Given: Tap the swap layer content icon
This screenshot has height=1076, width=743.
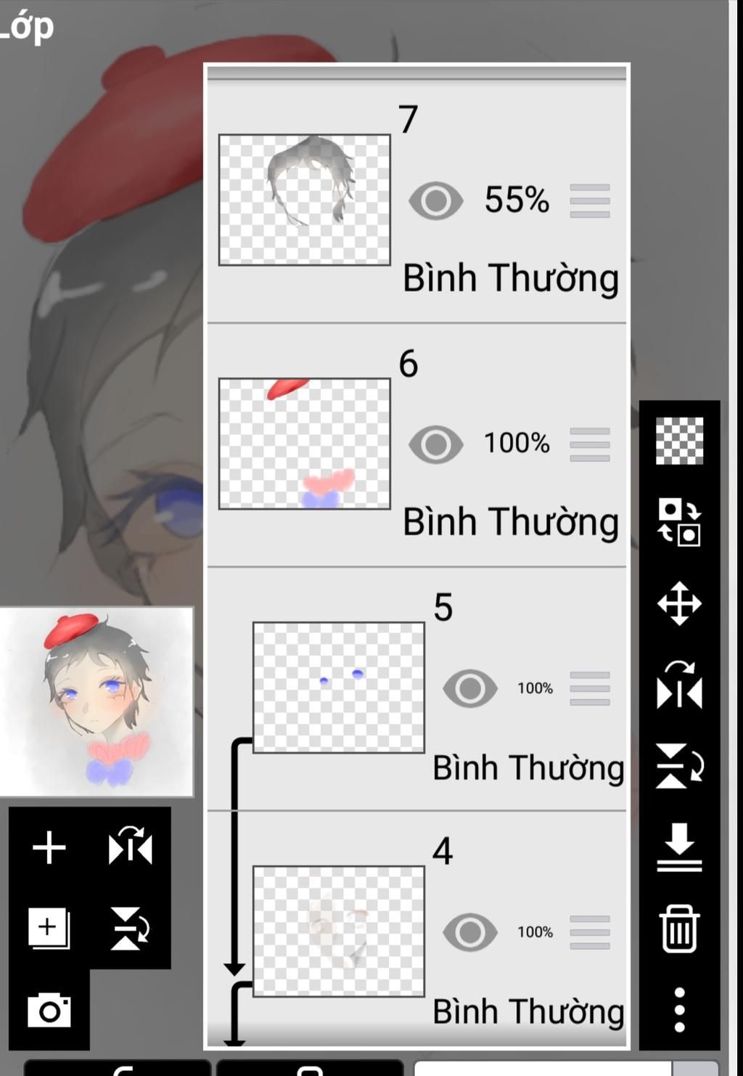Looking at the screenshot, I should coord(679,522).
